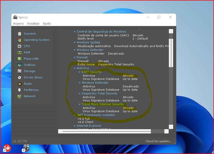
Task: Click the vertical scrollbar thumb
Action: 171,53
